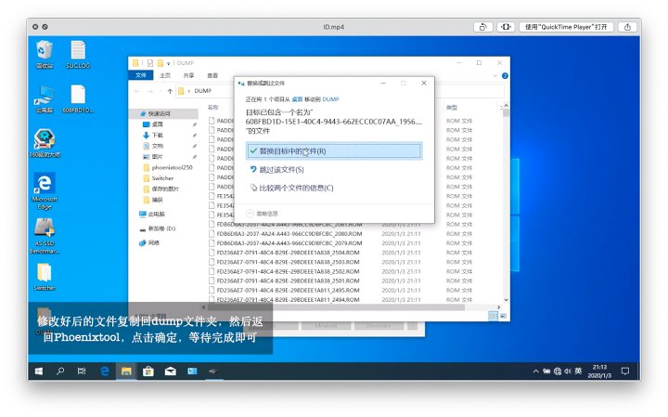Viewport: 668px width, 417px height.
Task: Open the 文件 ribbon tab in Explorer
Action: [141, 75]
